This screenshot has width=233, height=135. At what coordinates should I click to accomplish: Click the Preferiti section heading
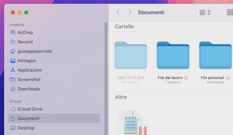point(17,25)
